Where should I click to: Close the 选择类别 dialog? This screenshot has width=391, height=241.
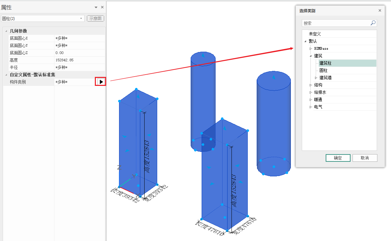(x=380, y=11)
